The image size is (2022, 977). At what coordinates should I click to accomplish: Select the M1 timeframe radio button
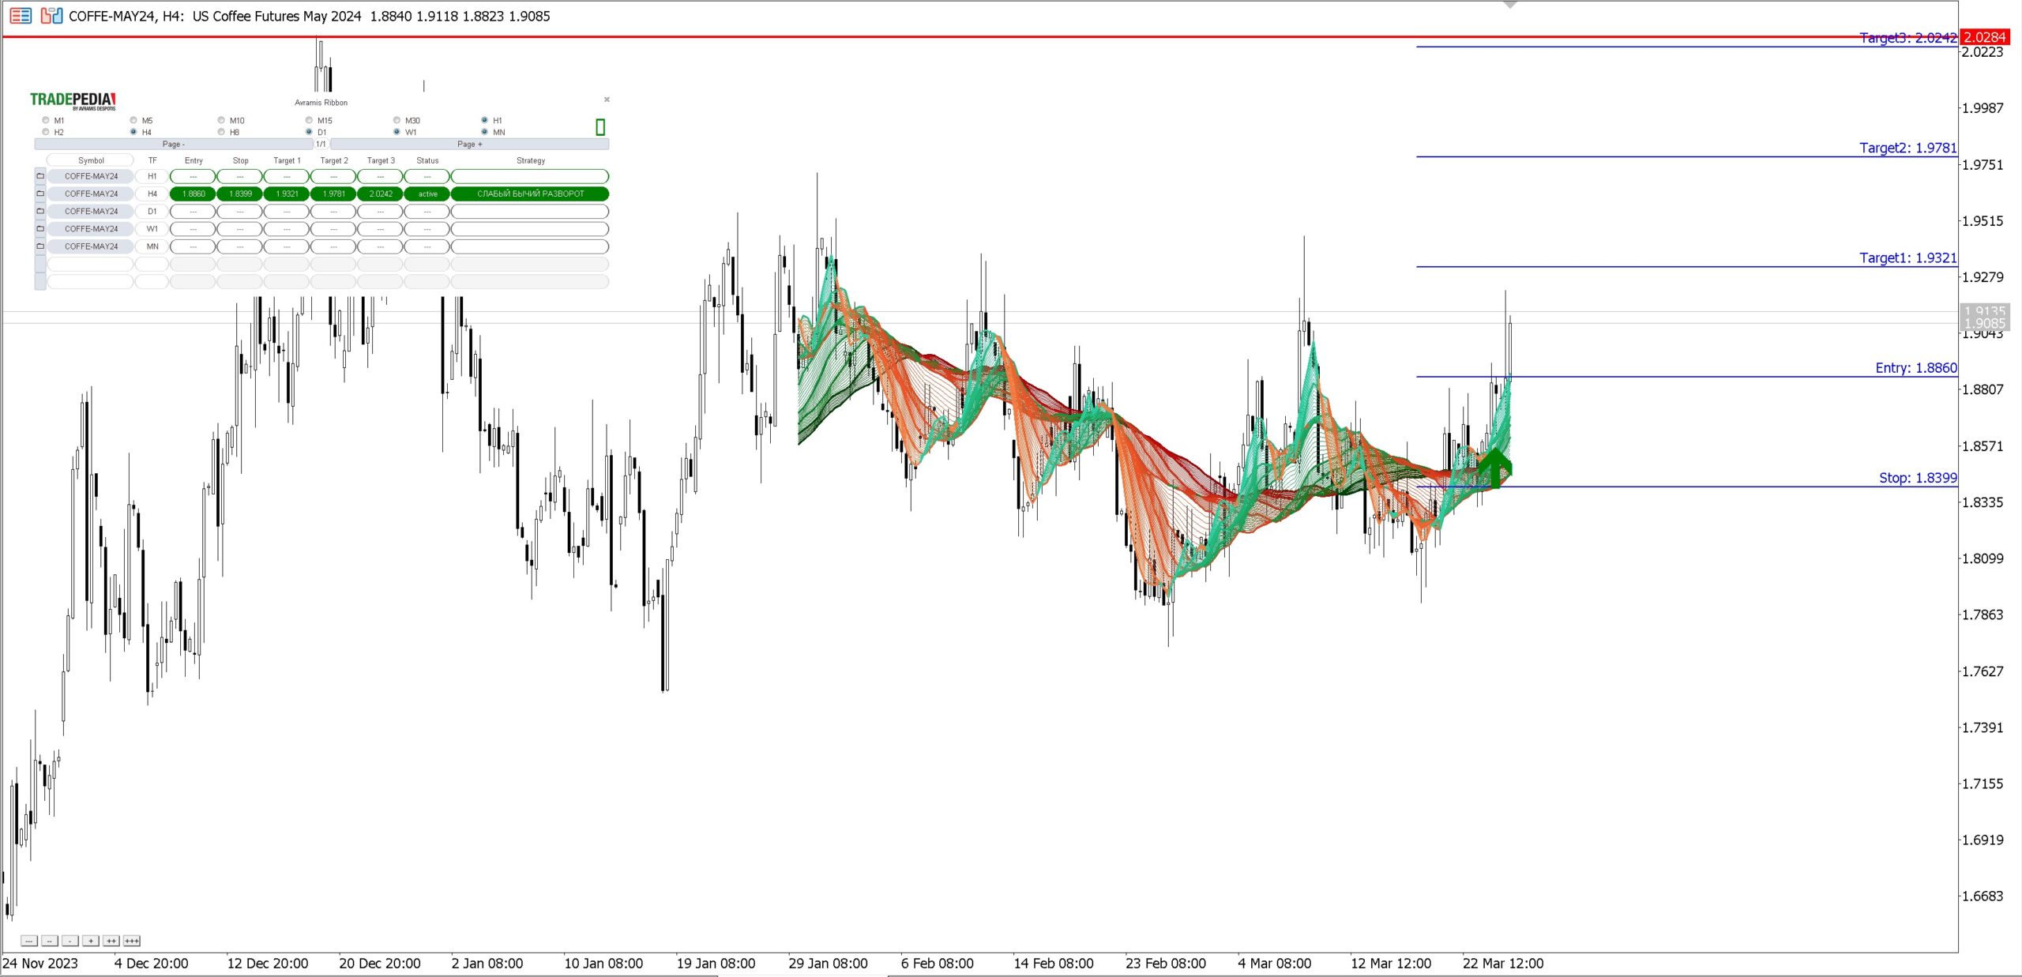46,120
